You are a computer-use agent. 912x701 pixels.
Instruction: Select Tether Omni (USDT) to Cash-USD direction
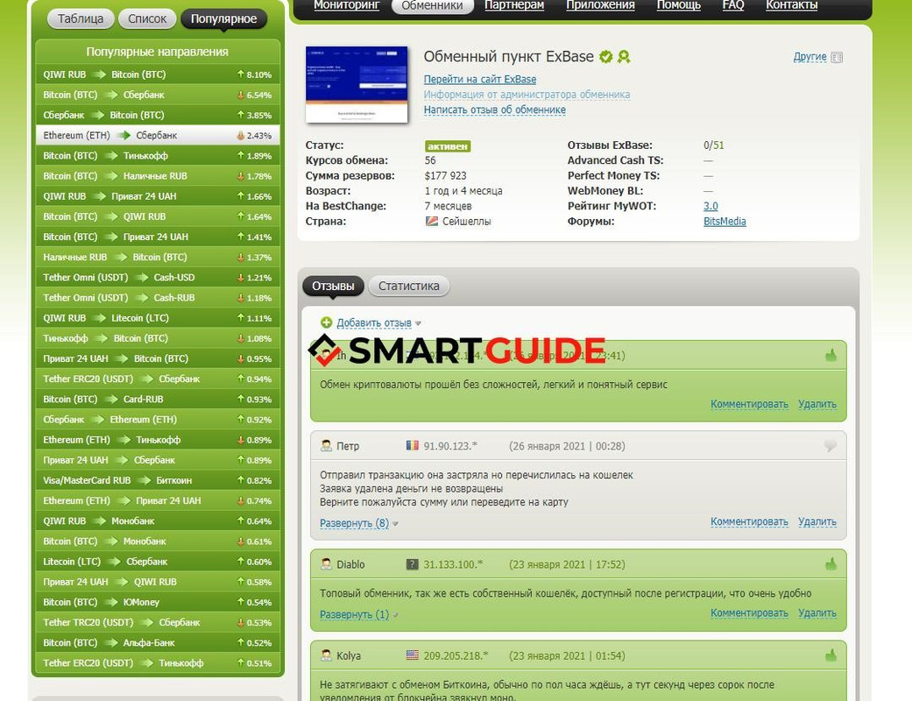pos(158,278)
